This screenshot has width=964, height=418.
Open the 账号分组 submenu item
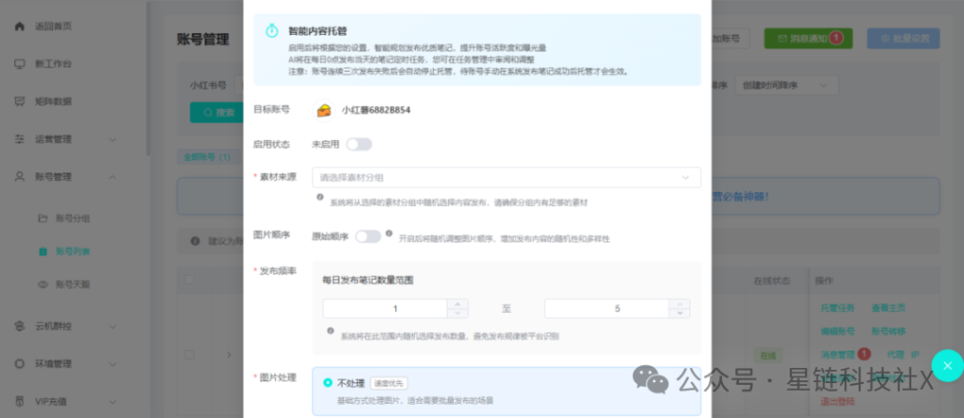coord(72,218)
